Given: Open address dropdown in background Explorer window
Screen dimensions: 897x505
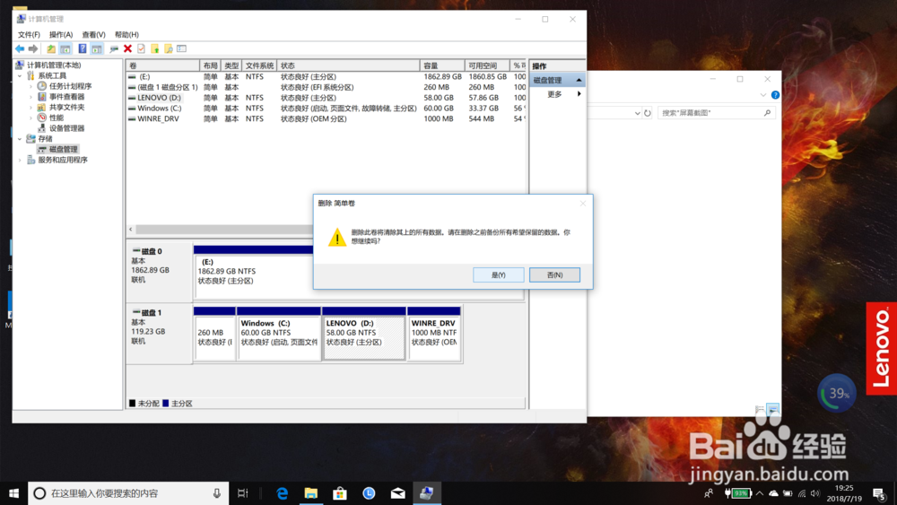Looking at the screenshot, I should (637, 113).
